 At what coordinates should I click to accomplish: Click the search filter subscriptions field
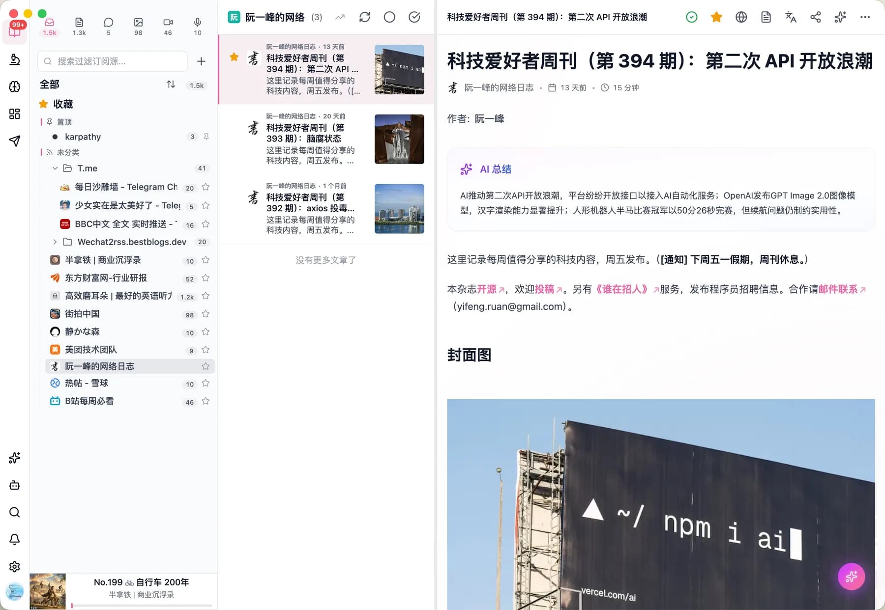112,61
